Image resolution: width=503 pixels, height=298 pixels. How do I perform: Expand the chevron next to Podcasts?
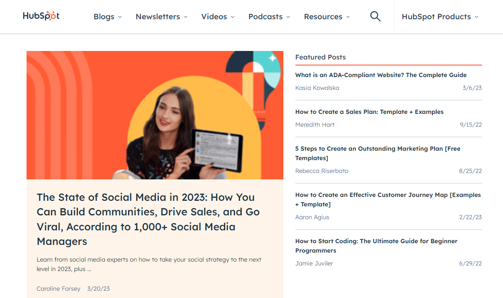[288, 17]
